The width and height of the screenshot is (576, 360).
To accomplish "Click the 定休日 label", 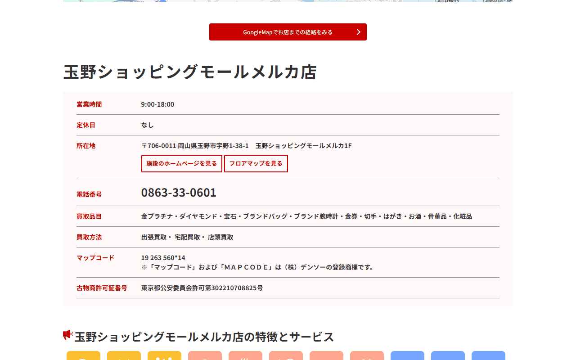I will click(x=86, y=125).
